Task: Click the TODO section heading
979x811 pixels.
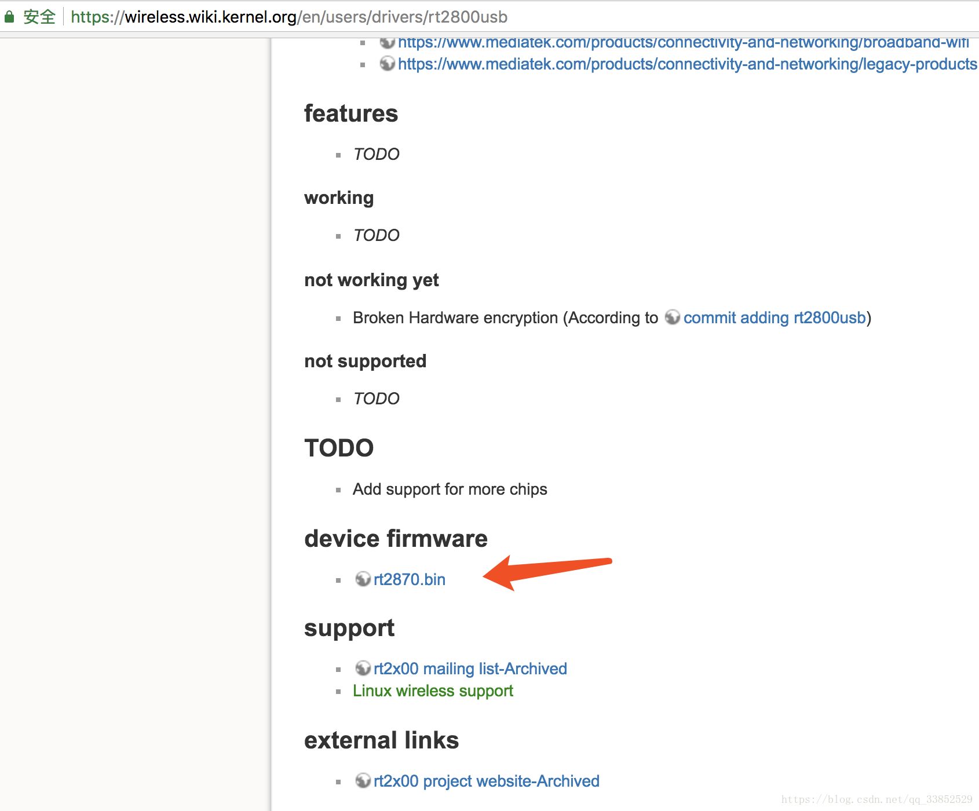Action: [339, 447]
